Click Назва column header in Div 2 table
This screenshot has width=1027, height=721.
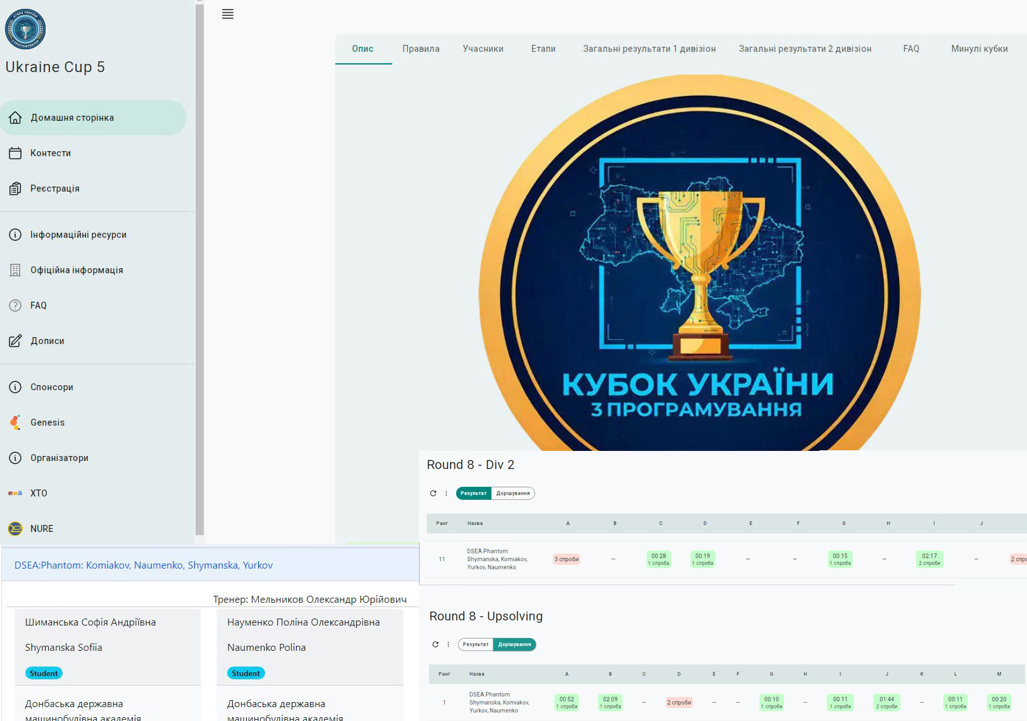click(x=475, y=524)
